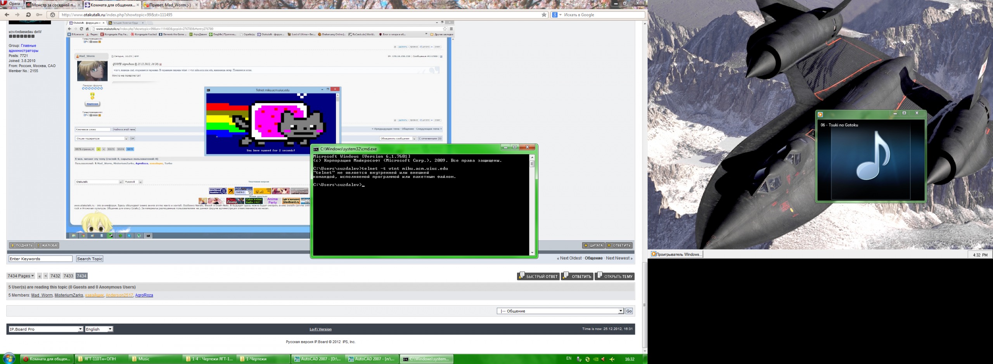Reload the page with the refresh icon
This screenshot has height=364, width=993.
(x=28, y=15)
